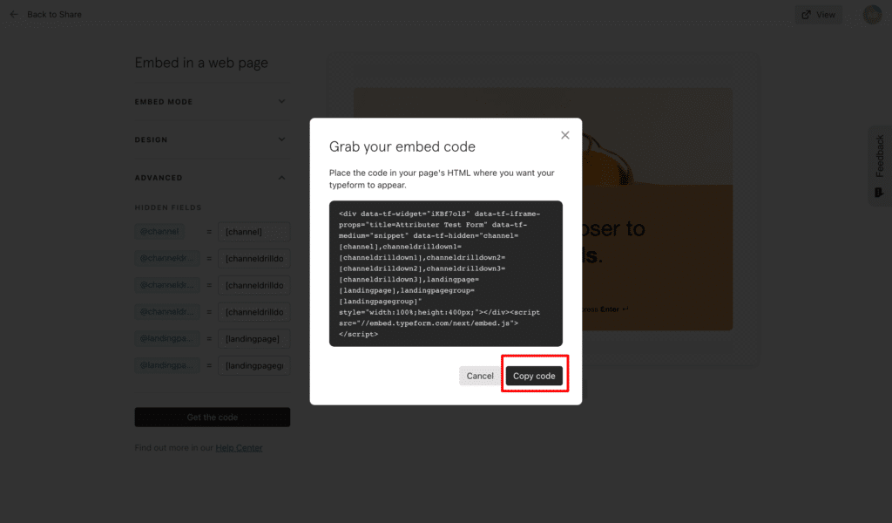Image resolution: width=892 pixels, height=523 pixels.
Task: Click the Back to Share link
Action: [x=54, y=14]
